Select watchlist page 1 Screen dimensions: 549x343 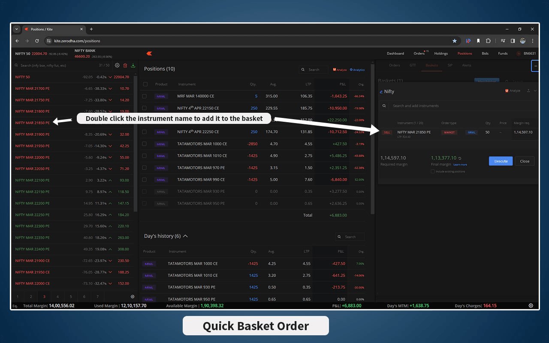(18, 296)
